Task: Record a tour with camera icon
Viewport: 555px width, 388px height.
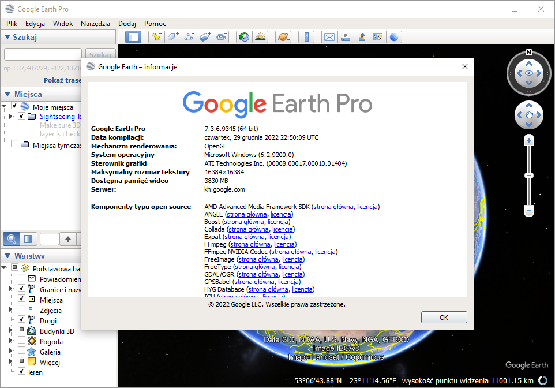Action: [222, 37]
